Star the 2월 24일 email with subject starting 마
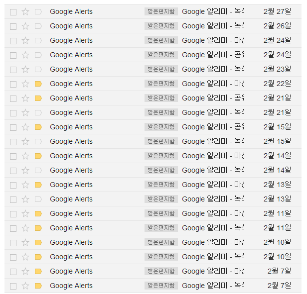307x294 pixels. click(x=25, y=41)
